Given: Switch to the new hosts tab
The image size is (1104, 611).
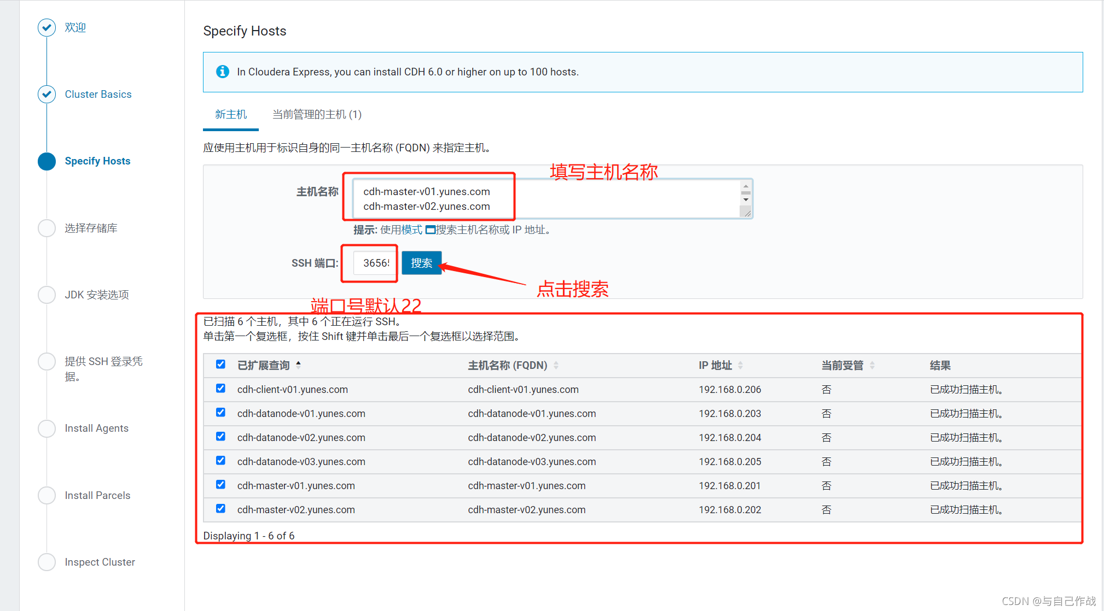Looking at the screenshot, I should click(x=230, y=114).
